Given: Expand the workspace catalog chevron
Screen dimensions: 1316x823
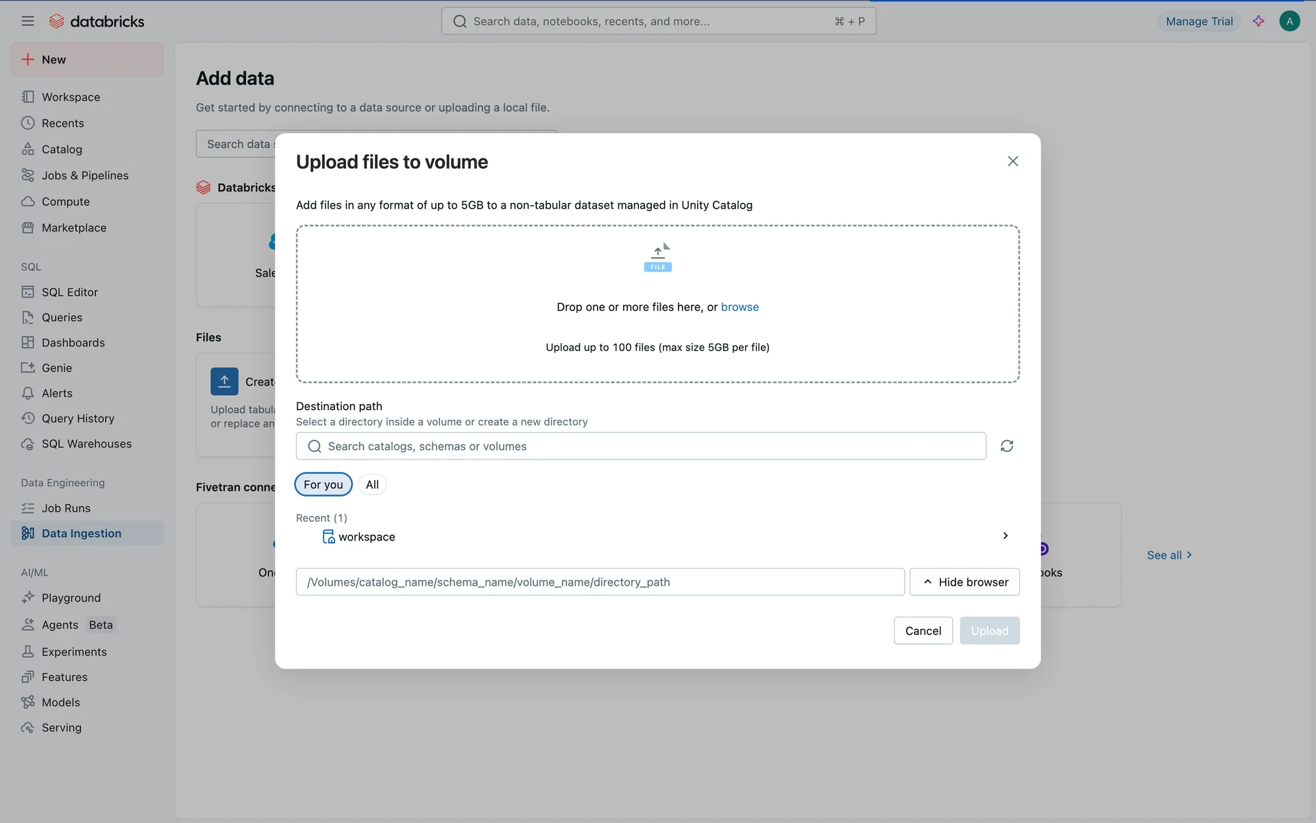Looking at the screenshot, I should tap(1005, 536).
